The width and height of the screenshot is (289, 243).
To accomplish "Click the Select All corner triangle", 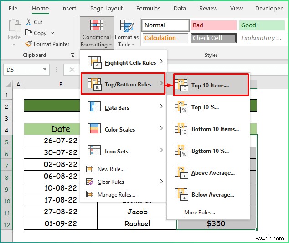I will tap(8, 85).
